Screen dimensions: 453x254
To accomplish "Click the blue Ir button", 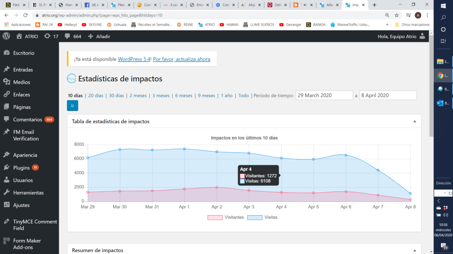I will 73,106.
